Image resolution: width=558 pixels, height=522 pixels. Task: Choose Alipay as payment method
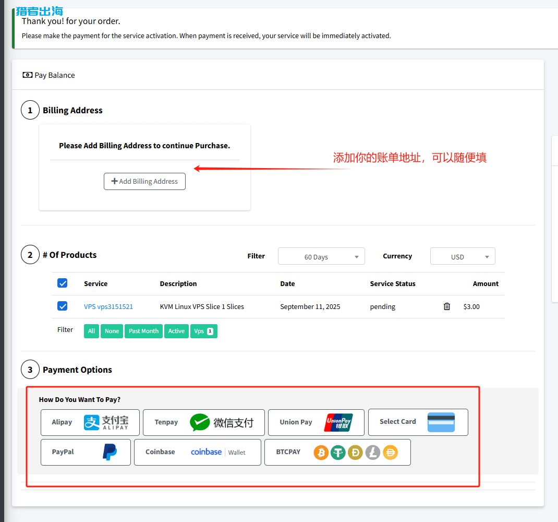pyautogui.click(x=90, y=423)
